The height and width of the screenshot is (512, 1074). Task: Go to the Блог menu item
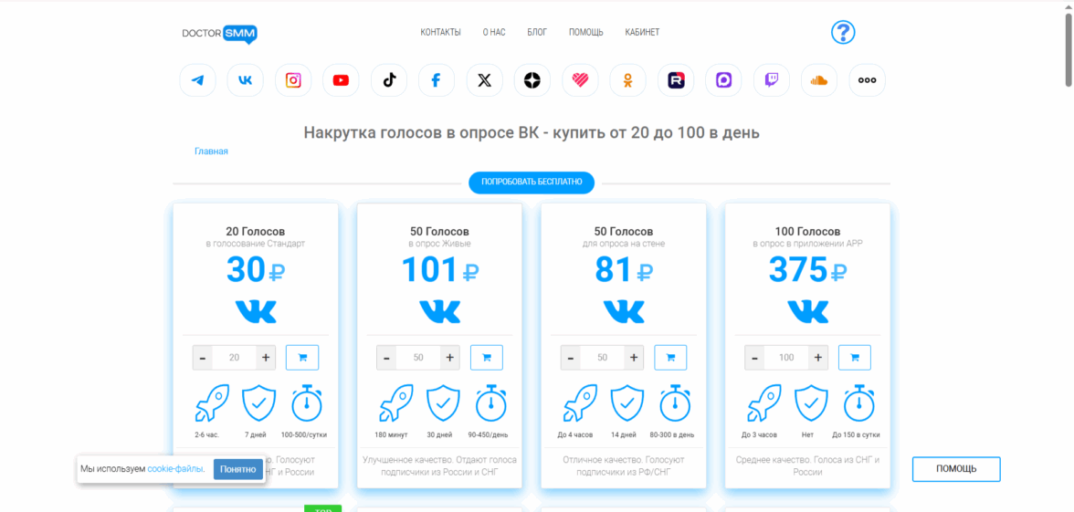tap(537, 33)
